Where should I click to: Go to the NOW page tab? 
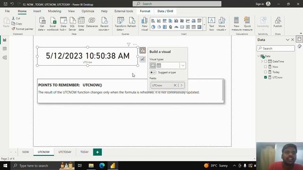[26, 152]
